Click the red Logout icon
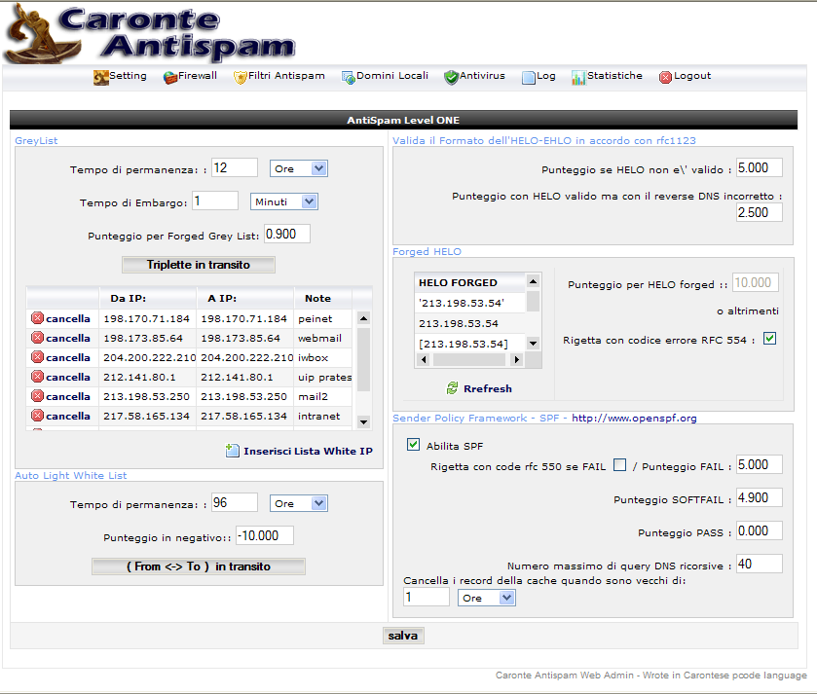 (x=666, y=77)
